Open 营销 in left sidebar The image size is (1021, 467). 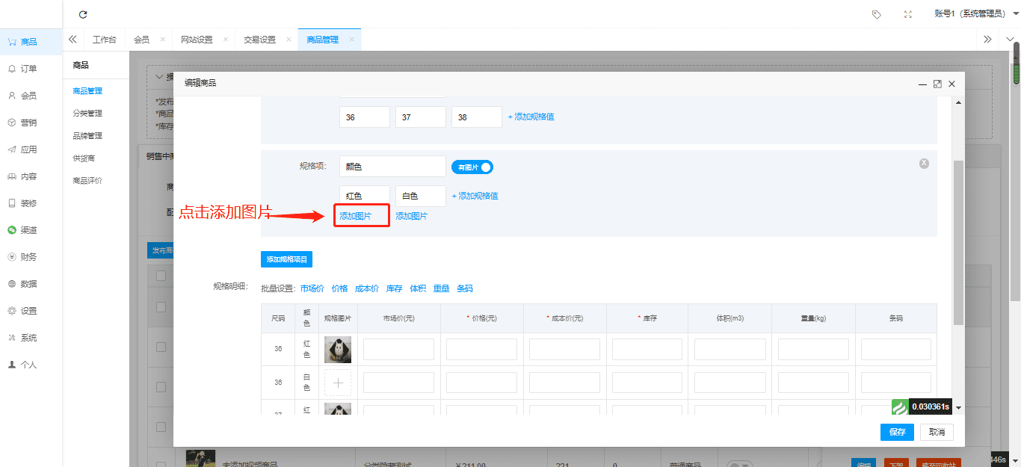point(29,123)
